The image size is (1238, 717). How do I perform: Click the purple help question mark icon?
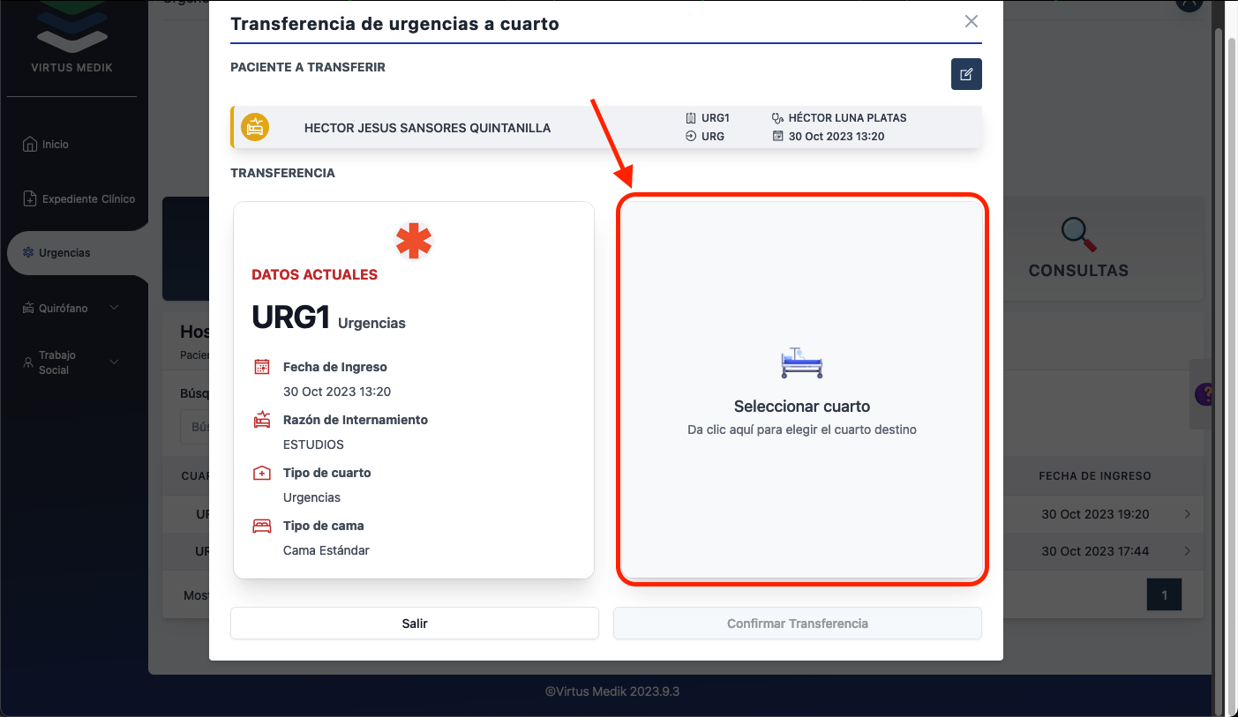click(1202, 394)
